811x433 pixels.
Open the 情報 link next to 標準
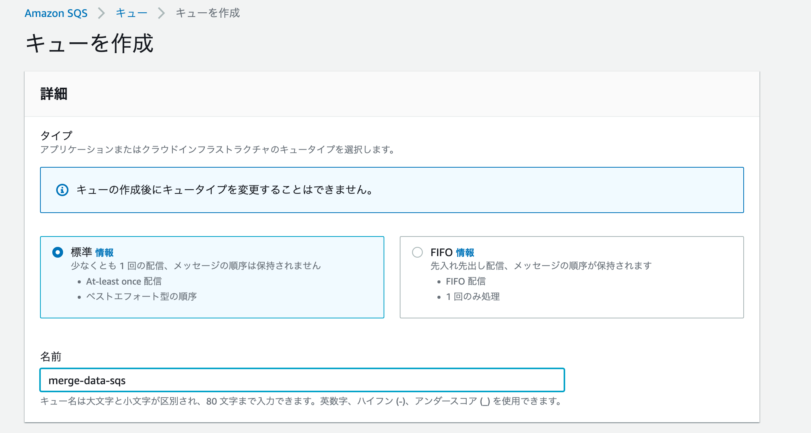point(104,253)
